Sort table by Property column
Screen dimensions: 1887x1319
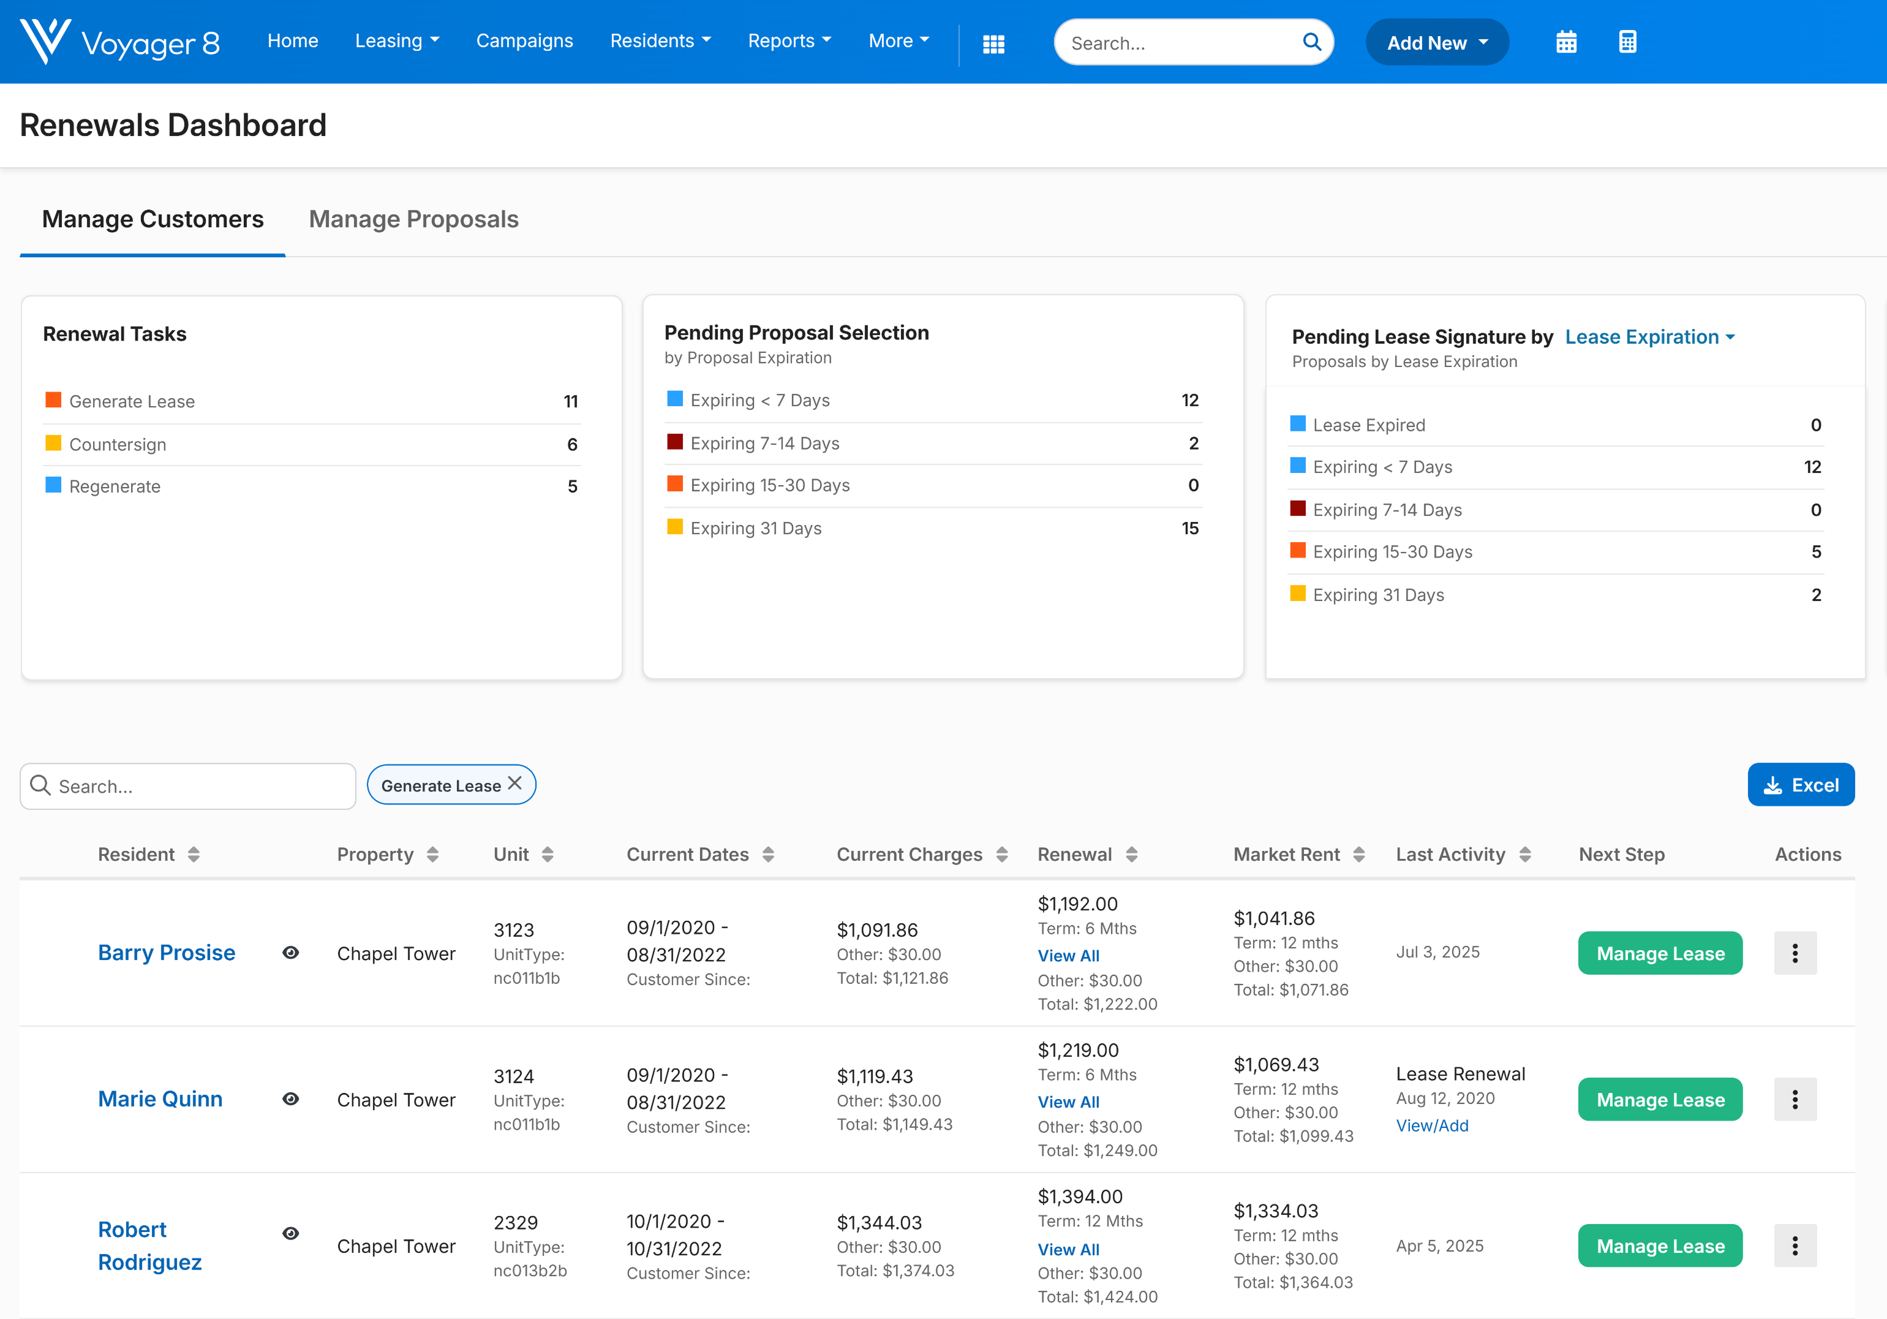click(x=433, y=855)
